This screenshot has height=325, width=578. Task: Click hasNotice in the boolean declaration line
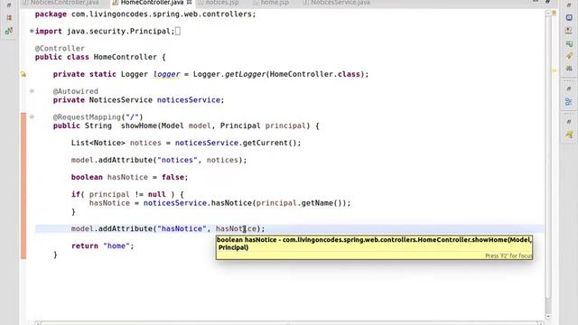click(x=127, y=177)
